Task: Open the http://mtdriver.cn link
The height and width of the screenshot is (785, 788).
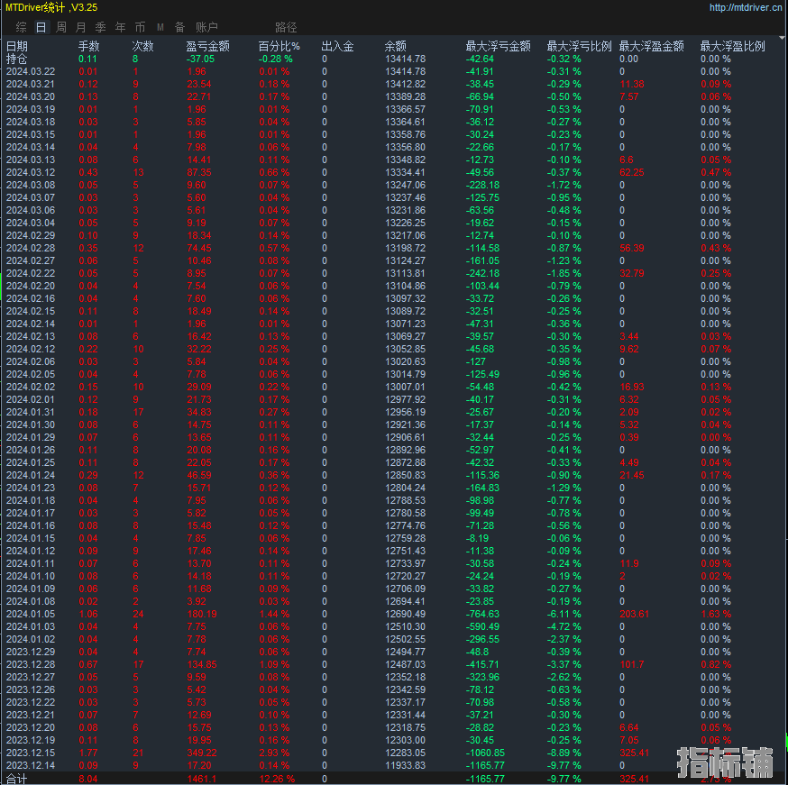Action: tap(746, 7)
